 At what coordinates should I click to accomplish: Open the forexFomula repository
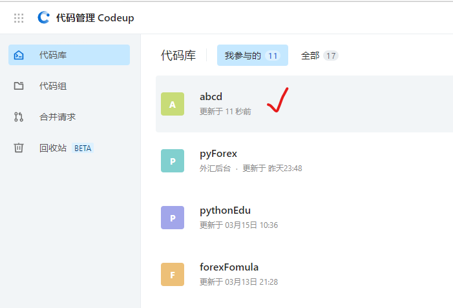(x=229, y=267)
